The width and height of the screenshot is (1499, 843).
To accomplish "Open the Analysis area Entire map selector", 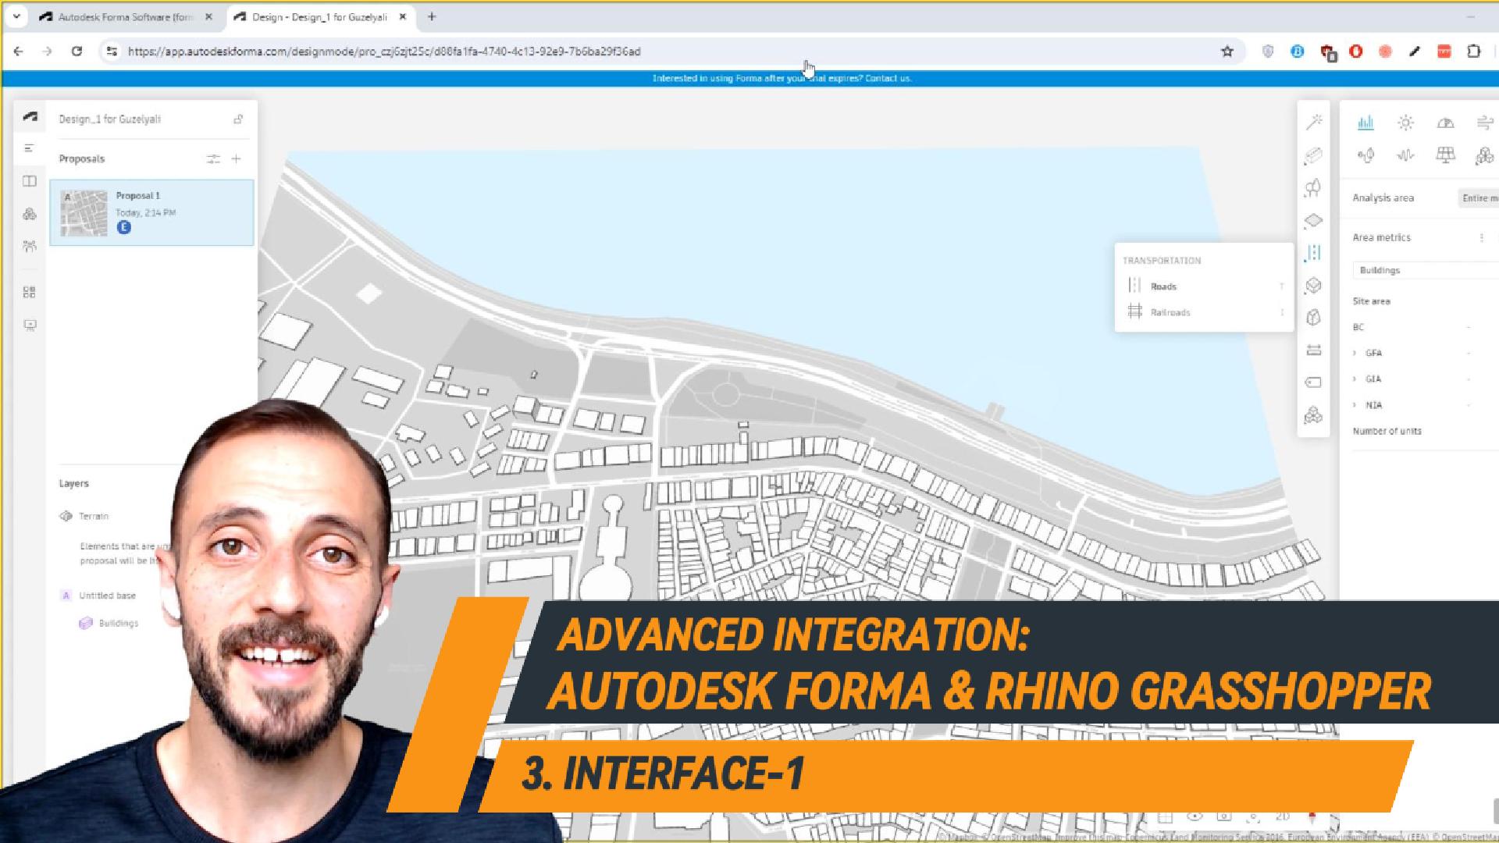I will click(1478, 198).
